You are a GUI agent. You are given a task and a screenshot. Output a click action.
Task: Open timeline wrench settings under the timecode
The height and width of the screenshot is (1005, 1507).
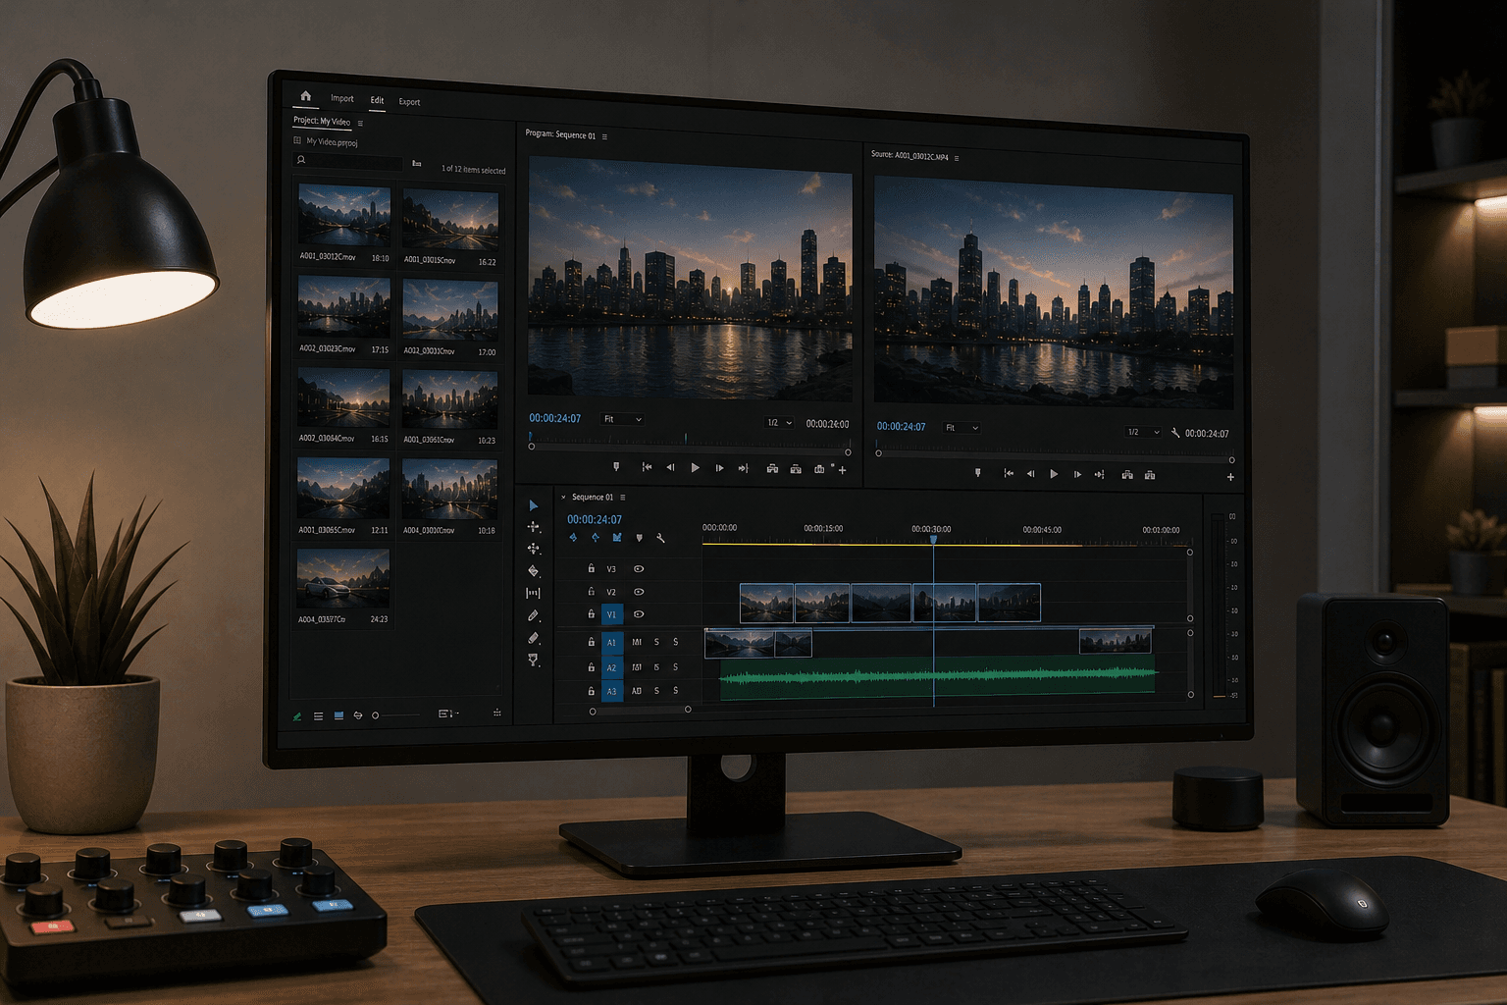point(660,538)
